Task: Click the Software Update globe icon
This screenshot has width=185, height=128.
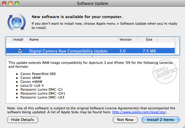Action: coord(17,22)
